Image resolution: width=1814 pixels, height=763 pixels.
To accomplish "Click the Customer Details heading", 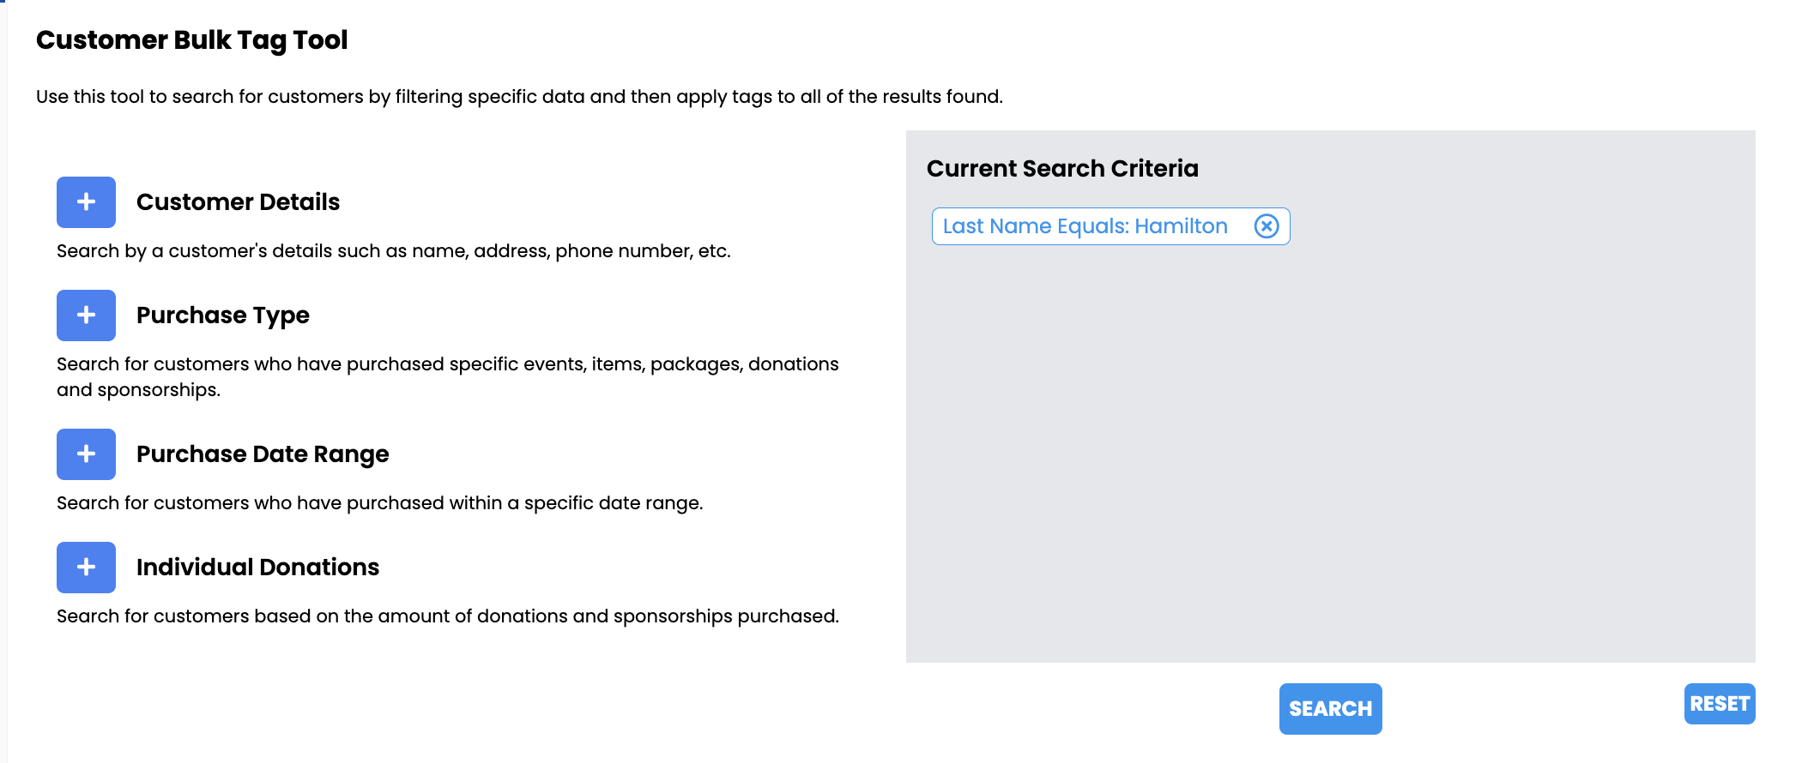I will pos(238,202).
